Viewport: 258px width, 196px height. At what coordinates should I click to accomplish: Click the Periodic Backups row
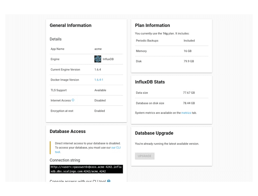172,41
